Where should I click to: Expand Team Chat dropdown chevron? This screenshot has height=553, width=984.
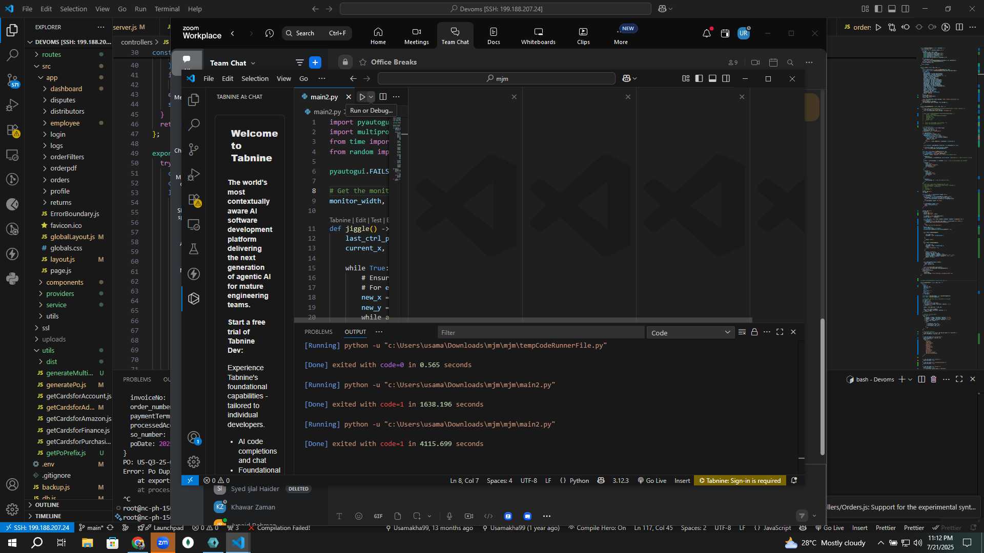pos(253,63)
